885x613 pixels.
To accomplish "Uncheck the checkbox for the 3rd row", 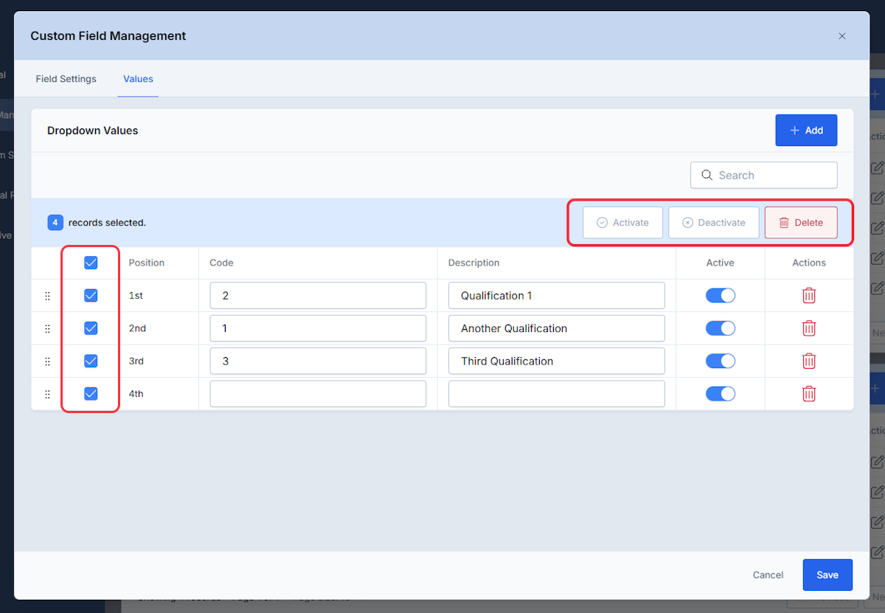I will click(x=91, y=361).
